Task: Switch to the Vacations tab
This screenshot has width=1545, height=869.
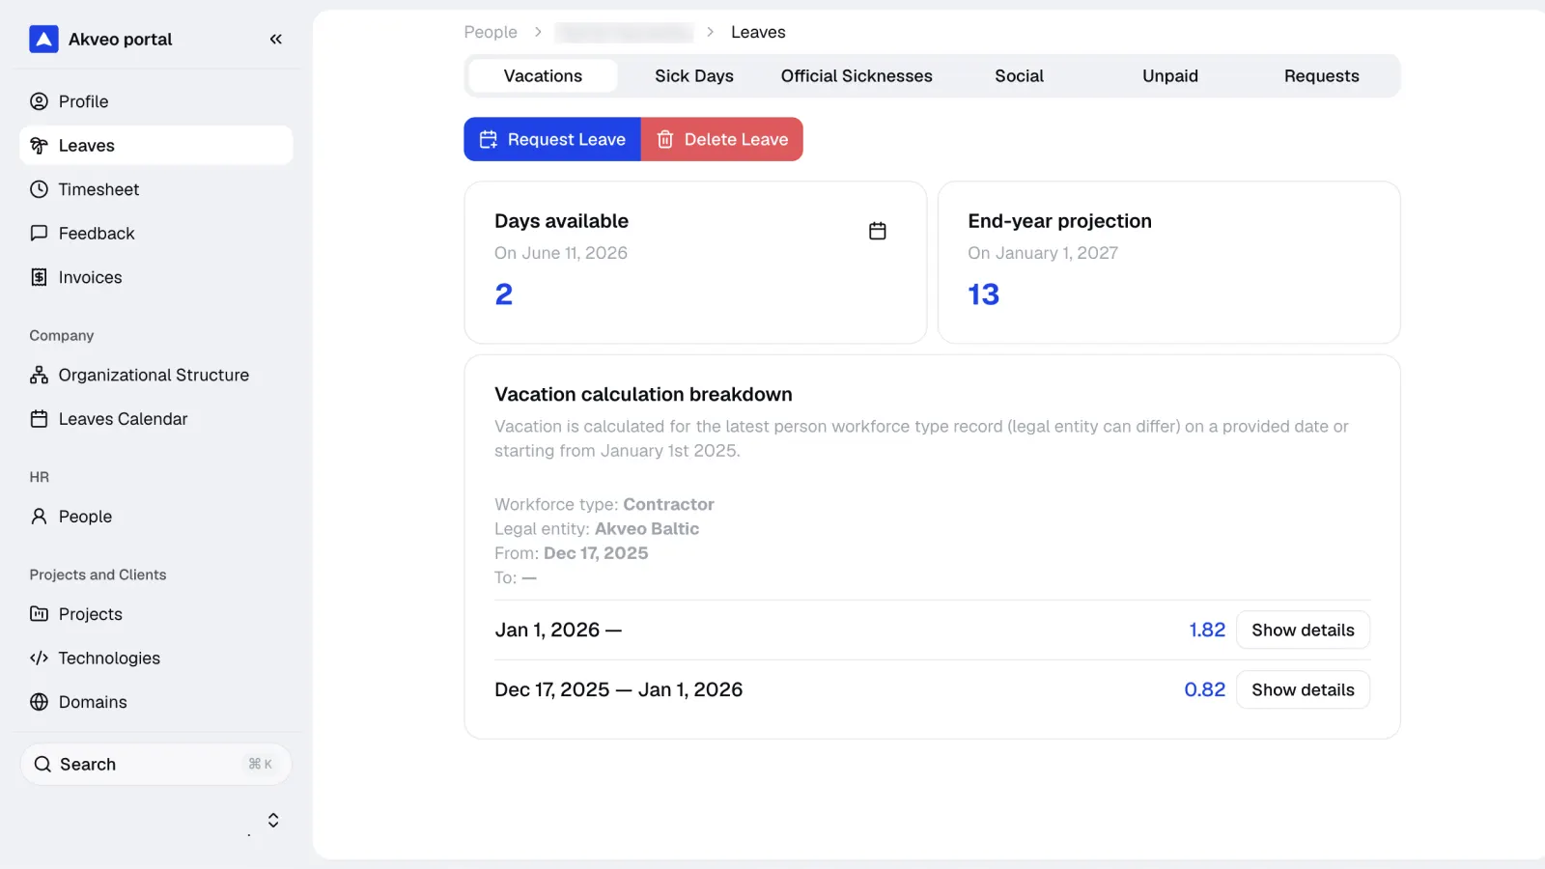Action: 543,76
